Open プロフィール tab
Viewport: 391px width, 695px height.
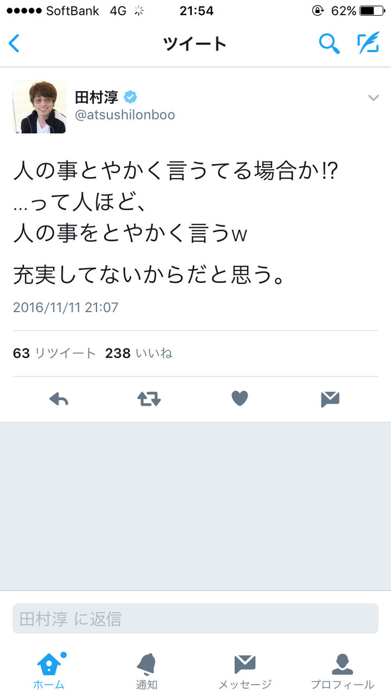(x=342, y=671)
